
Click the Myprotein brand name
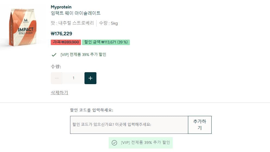[61, 7]
